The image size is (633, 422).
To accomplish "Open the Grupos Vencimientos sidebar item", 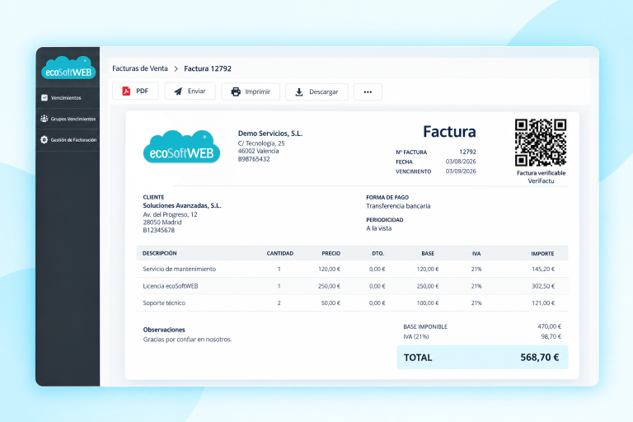I will coord(68,119).
